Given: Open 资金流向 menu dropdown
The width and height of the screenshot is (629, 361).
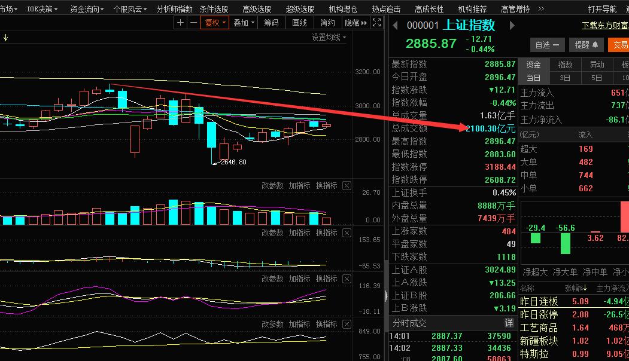Looking at the screenshot, I should point(87,9).
